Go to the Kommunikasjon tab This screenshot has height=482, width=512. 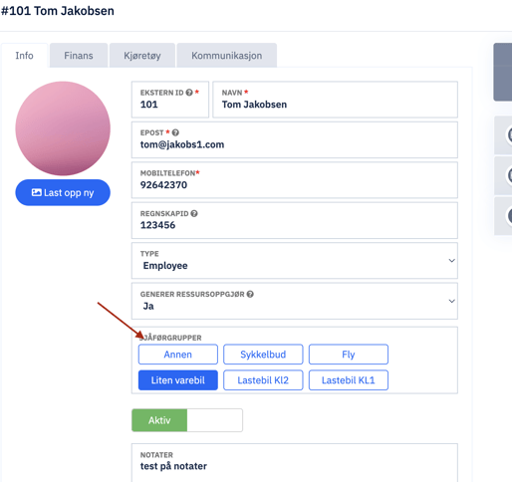(227, 56)
